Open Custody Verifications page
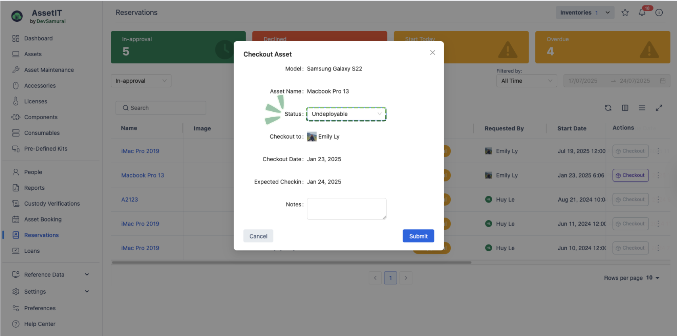This screenshot has height=336, width=677. [52, 204]
